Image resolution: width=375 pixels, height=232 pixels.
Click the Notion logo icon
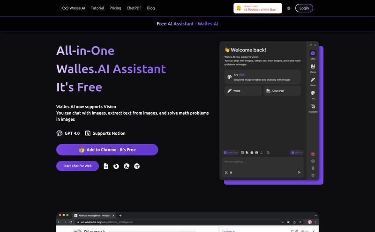(x=88, y=133)
